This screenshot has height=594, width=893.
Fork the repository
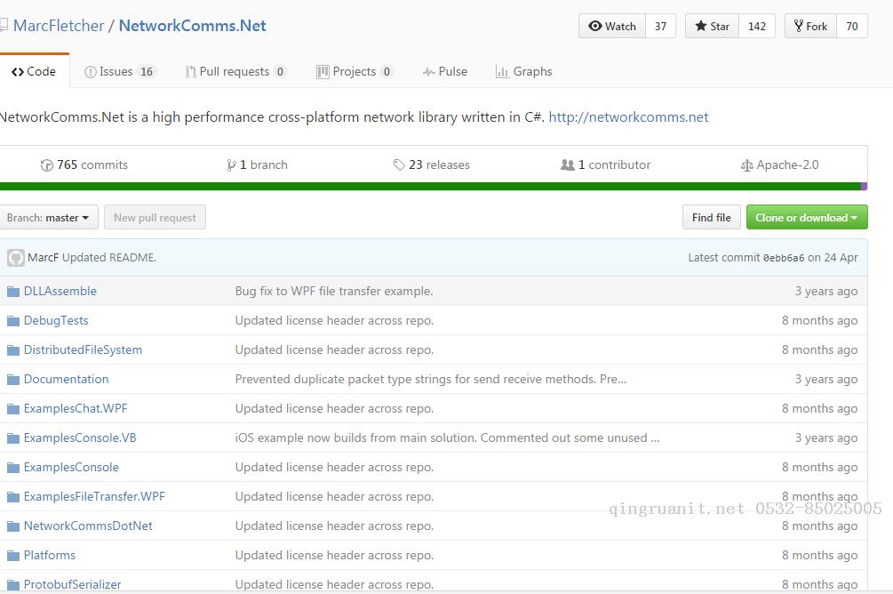click(810, 26)
